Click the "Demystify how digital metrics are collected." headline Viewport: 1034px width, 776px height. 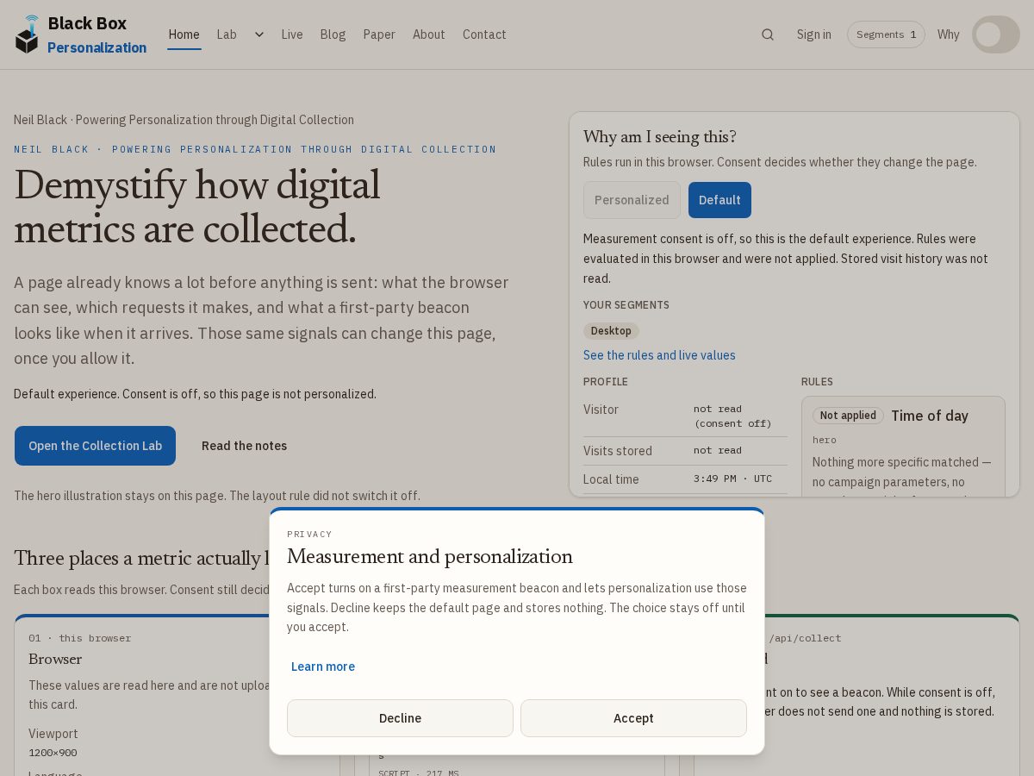[197, 207]
